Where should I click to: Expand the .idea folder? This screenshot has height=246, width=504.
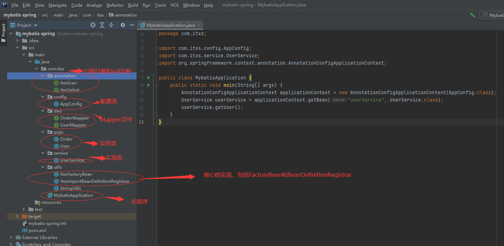(17, 41)
